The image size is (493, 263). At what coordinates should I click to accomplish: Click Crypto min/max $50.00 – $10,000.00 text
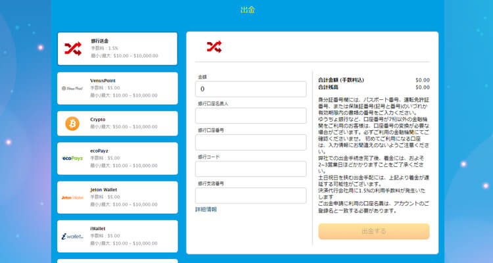[x=124, y=127]
